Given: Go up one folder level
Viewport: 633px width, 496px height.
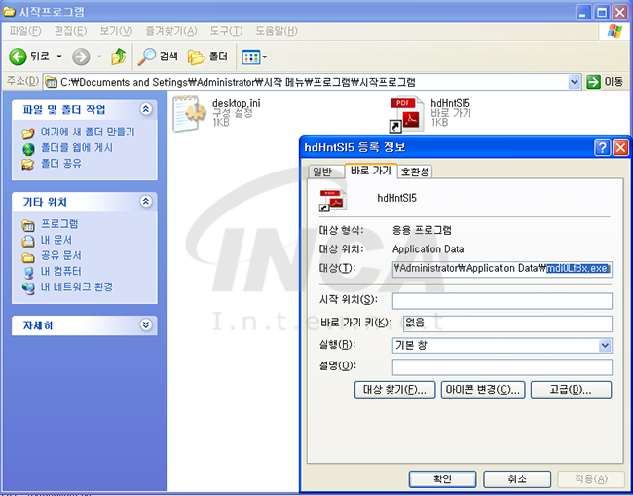Looking at the screenshot, I should point(118,57).
